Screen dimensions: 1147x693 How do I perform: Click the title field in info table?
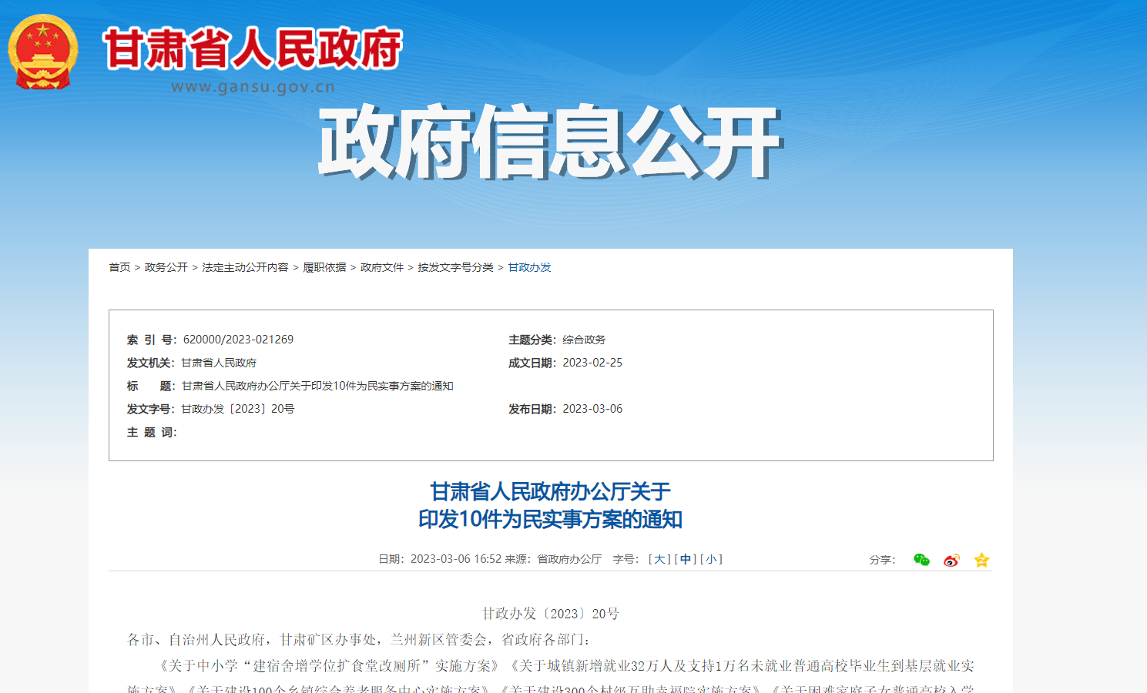click(x=317, y=386)
